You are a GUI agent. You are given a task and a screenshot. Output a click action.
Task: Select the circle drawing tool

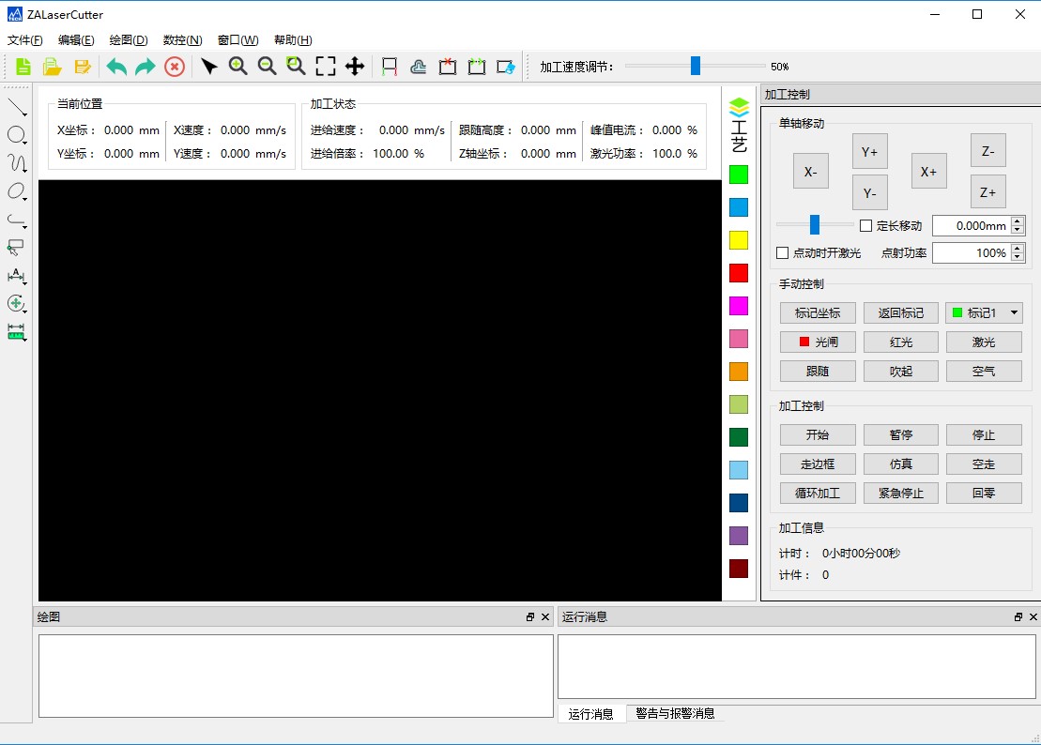coord(16,135)
